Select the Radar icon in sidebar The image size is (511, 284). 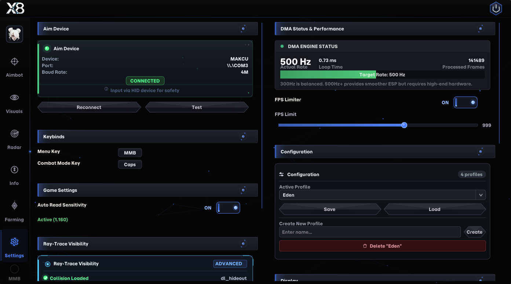(14, 134)
